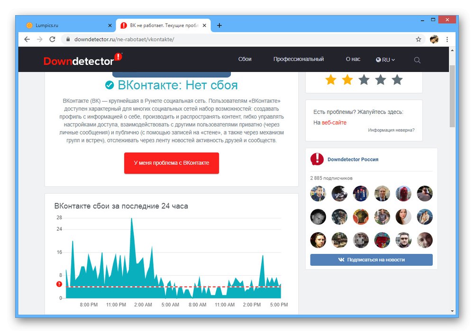Open a new browser tab
This screenshot has width=474, height=333.
pyautogui.click(x=219, y=26)
